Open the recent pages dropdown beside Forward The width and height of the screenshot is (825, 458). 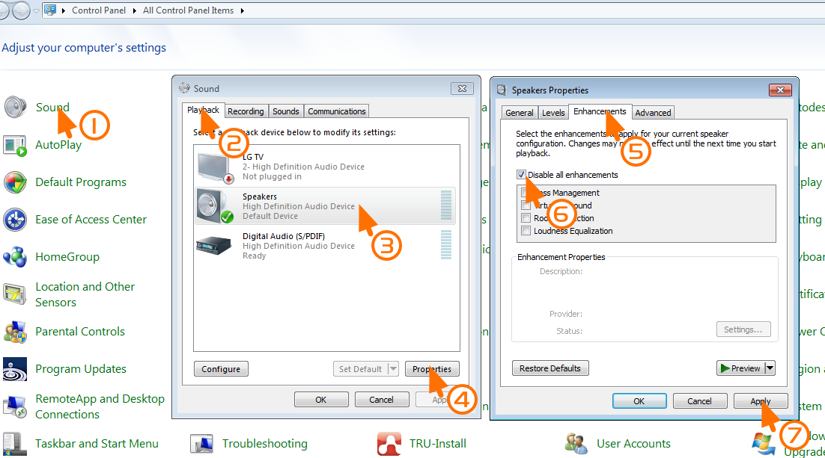(x=36, y=10)
